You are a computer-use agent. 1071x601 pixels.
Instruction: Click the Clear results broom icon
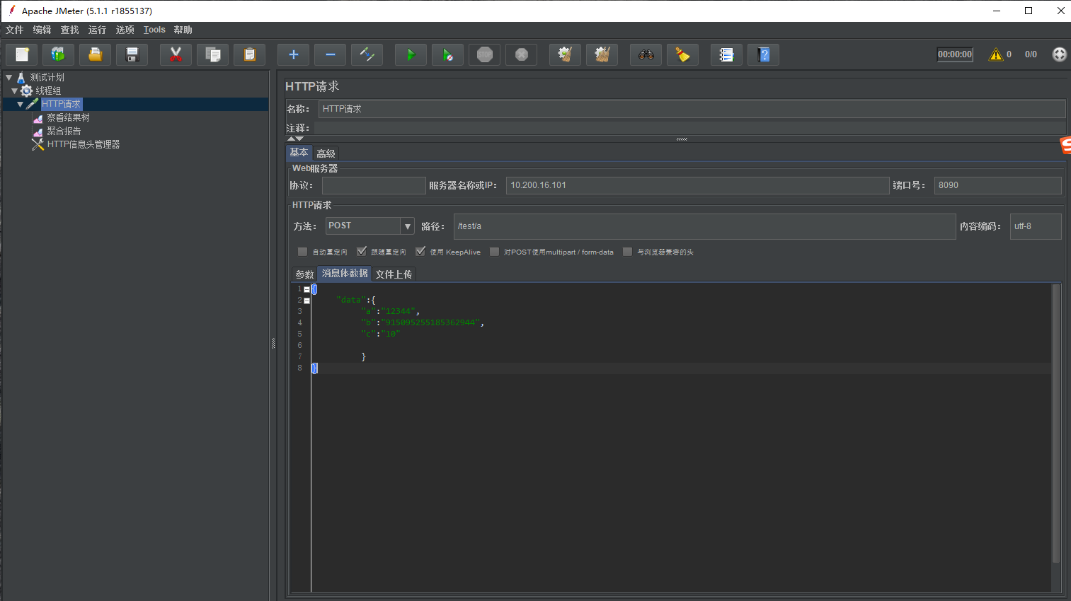(x=565, y=54)
